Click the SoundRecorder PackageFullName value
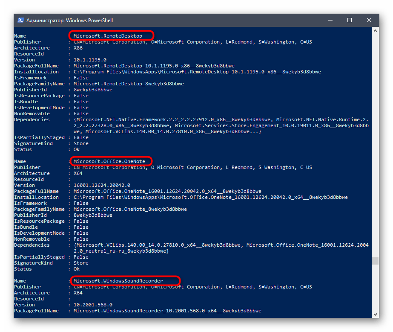Viewport: 393px width, 332px height. pyautogui.click(x=167, y=311)
